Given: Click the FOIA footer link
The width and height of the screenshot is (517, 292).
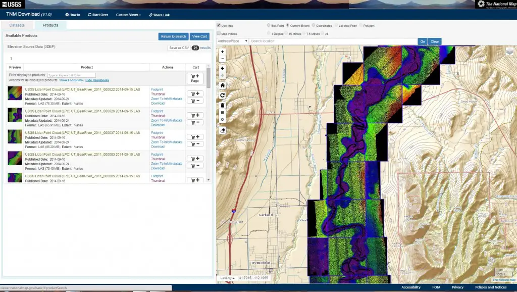Looking at the screenshot, I should (x=436, y=287).
